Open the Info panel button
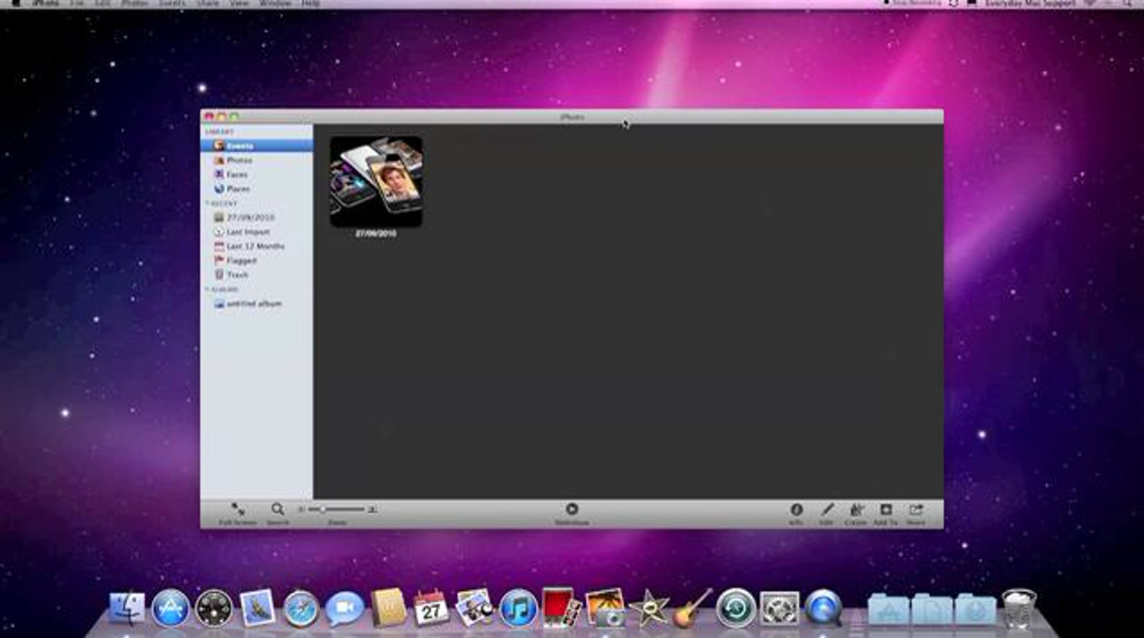Viewport: 1144px width, 638px height. coord(796,510)
